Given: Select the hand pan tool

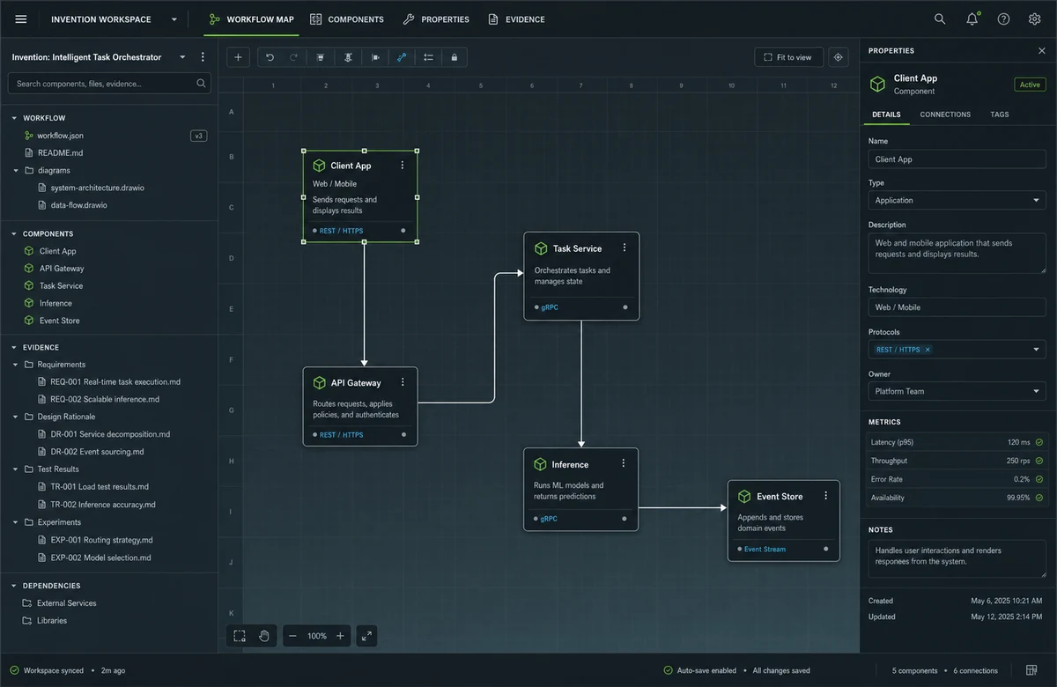Looking at the screenshot, I should 263,636.
